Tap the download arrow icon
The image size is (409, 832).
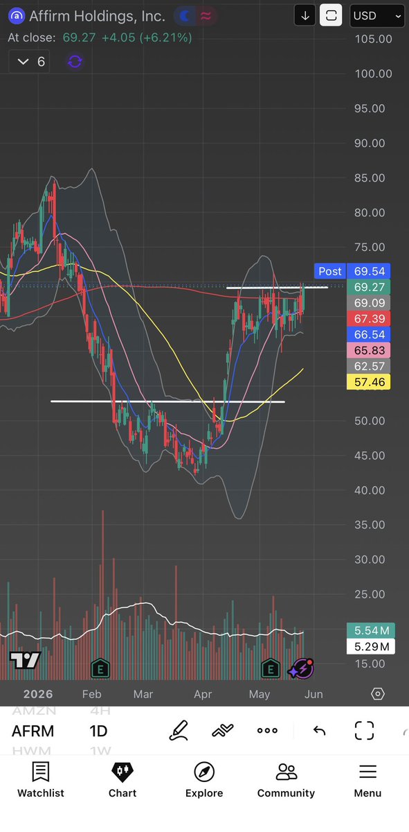point(305,15)
